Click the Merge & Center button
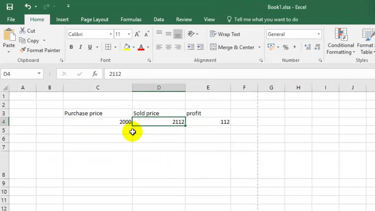The height and width of the screenshot is (211, 375). click(232, 47)
